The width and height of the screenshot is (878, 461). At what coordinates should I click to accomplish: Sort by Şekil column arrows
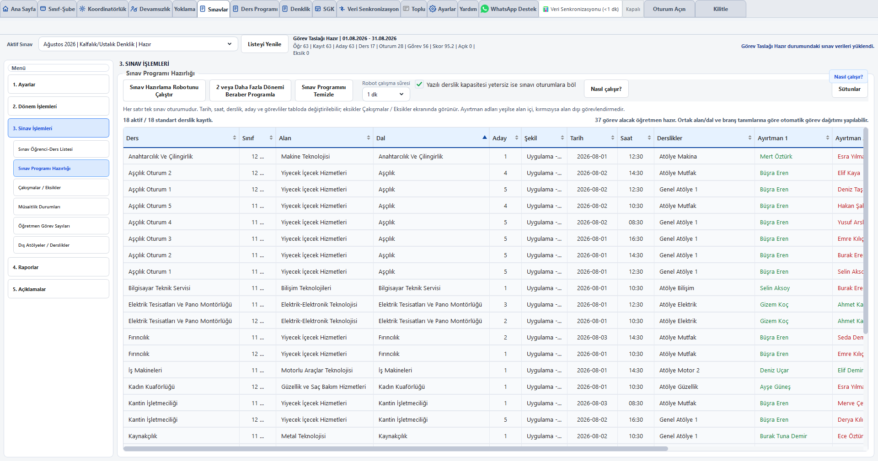(x=562, y=138)
